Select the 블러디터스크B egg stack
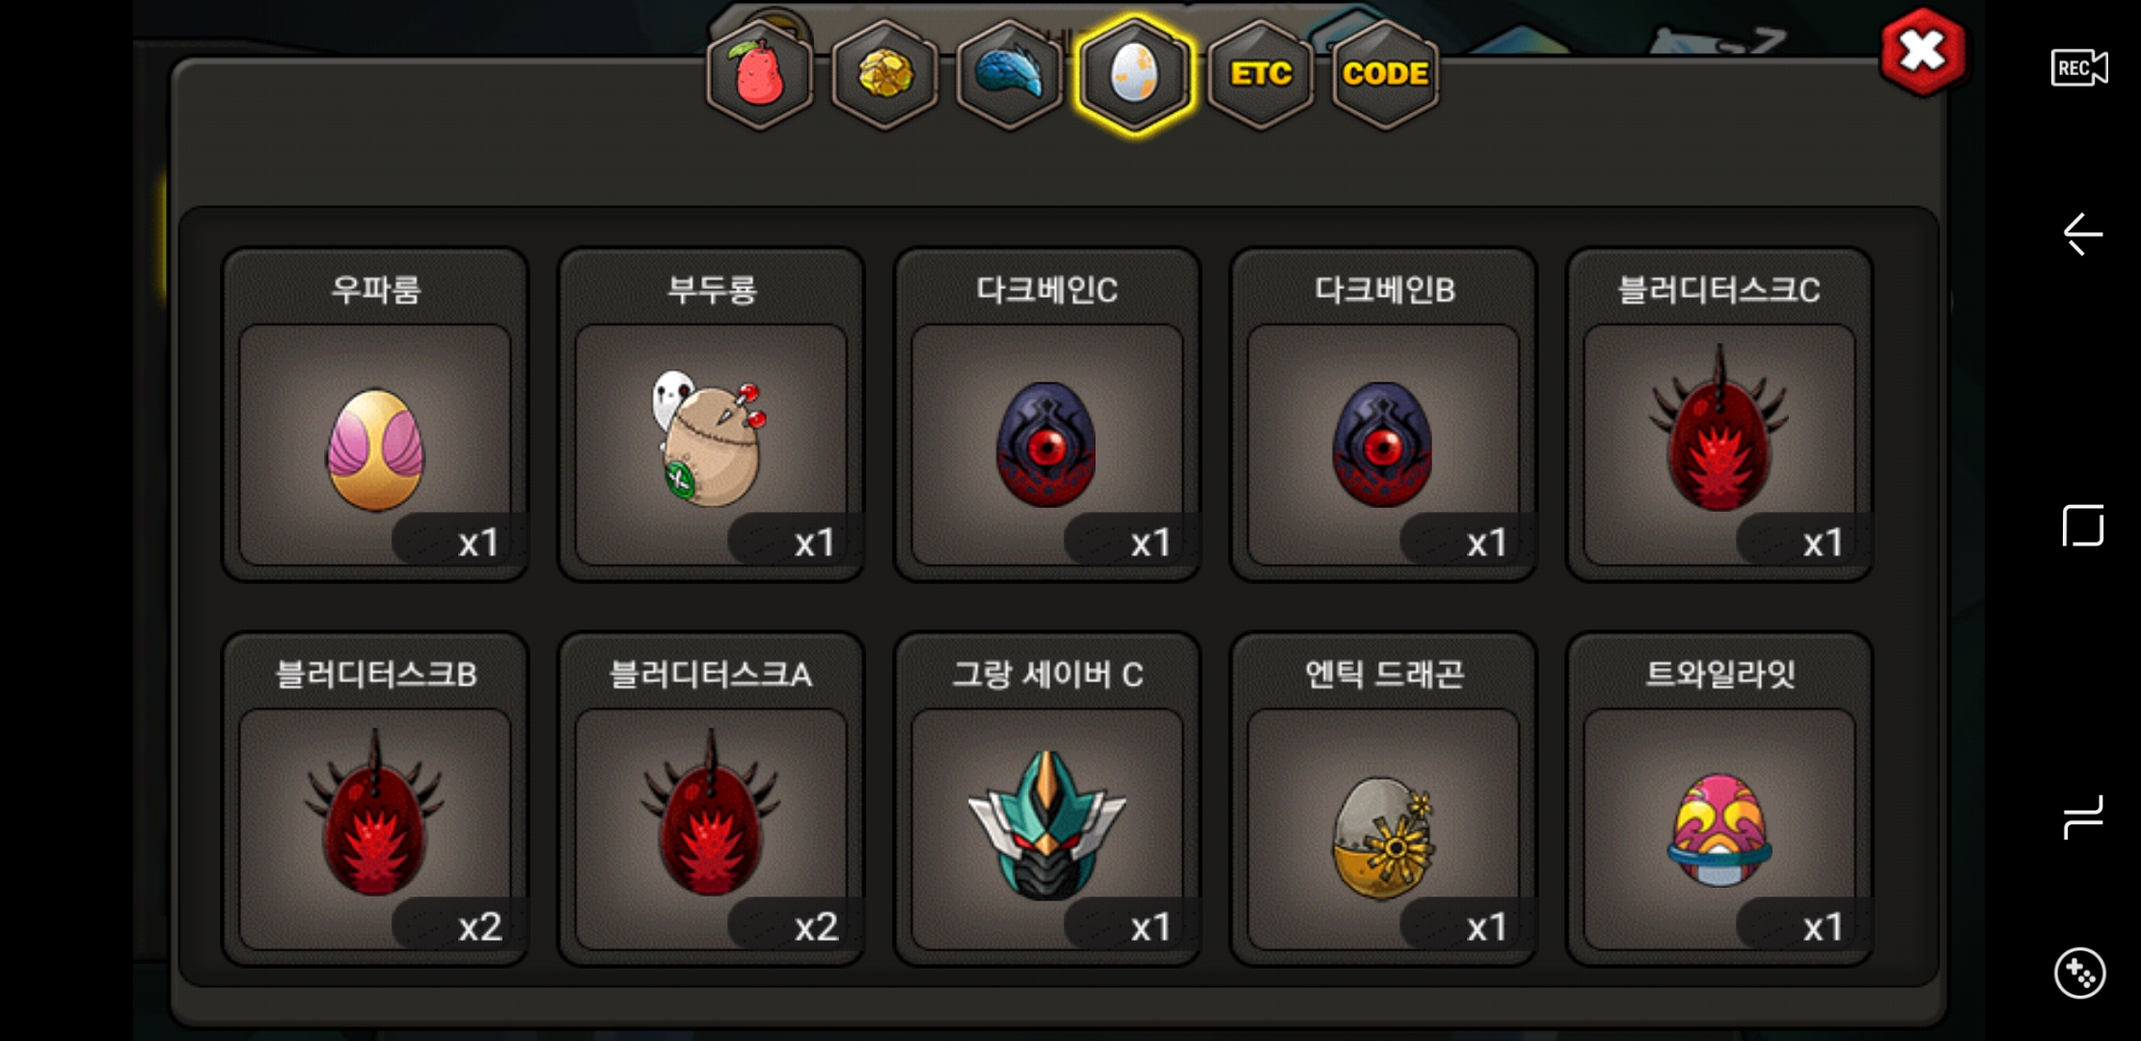The image size is (2141, 1041). tap(375, 799)
